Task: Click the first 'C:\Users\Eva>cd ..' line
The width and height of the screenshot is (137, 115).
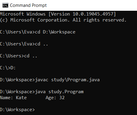Action: coord(24,44)
